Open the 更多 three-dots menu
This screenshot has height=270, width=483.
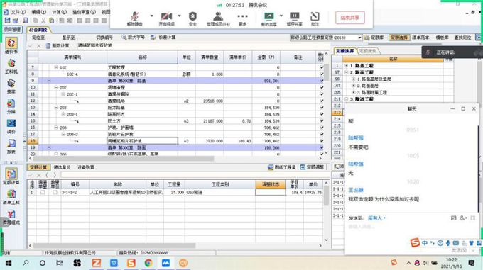point(242,18)
